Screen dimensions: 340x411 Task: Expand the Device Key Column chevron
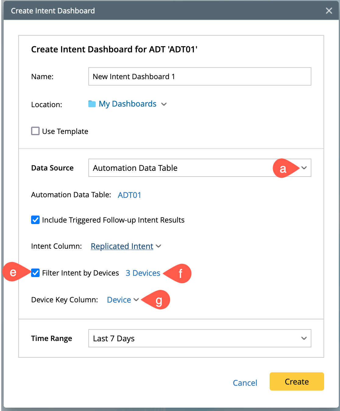[x=136, y=300]
